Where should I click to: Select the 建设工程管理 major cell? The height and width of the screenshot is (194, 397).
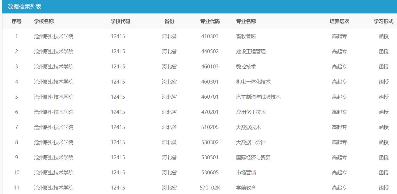[251, 52]
